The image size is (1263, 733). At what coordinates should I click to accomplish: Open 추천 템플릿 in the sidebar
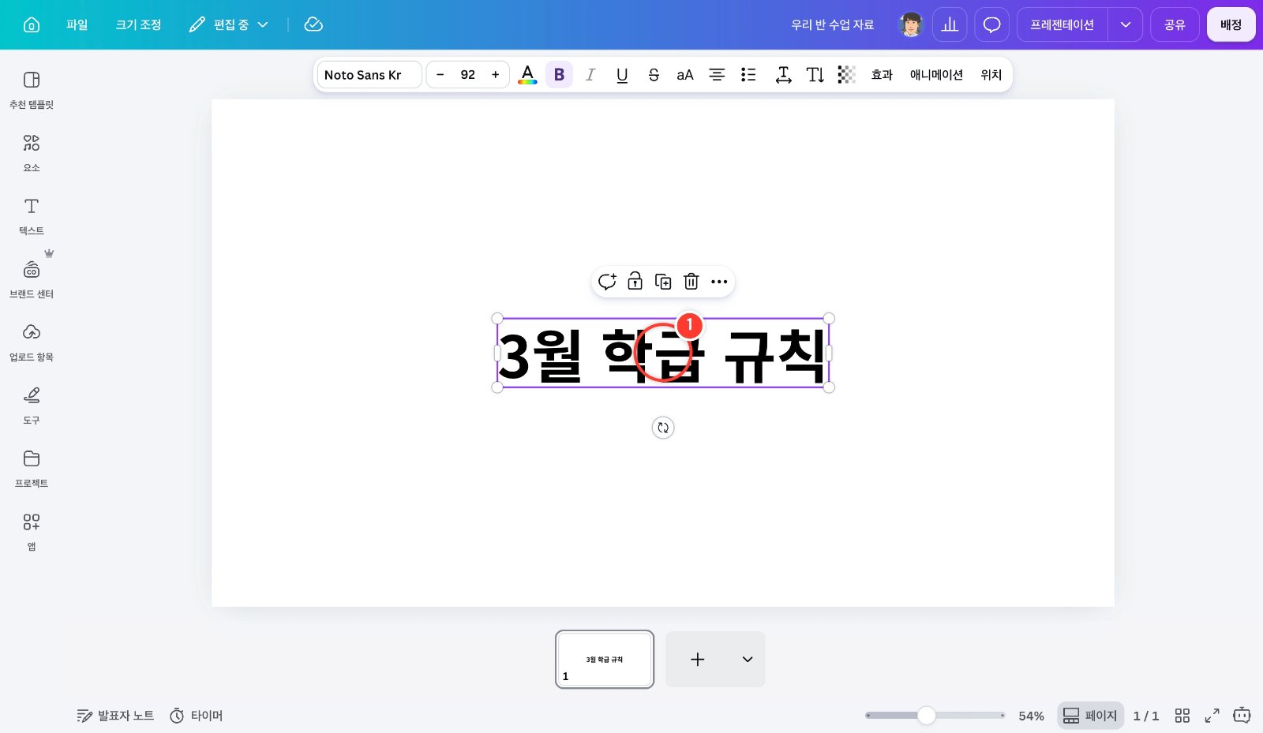[32, 90]
